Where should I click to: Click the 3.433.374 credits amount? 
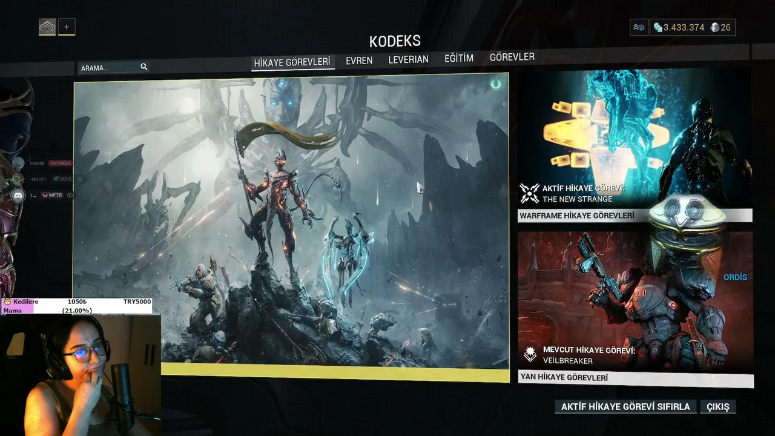[x=684, y=28]
